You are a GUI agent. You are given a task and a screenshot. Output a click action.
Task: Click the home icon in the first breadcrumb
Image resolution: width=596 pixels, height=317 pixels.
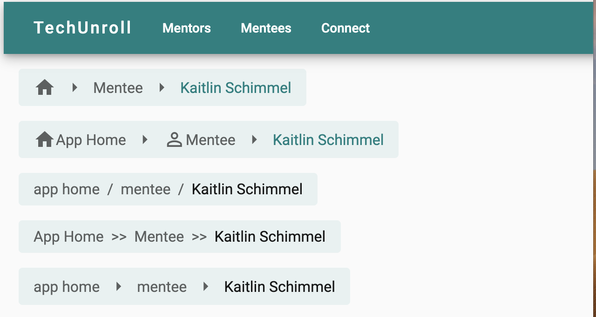45,87
